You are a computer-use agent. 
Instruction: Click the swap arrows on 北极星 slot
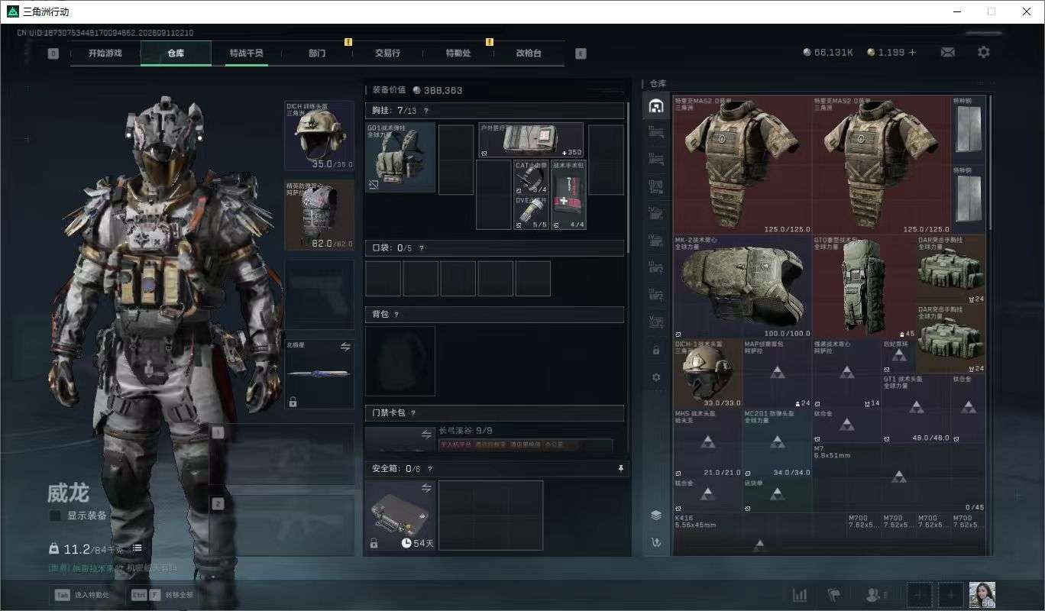[x=345, y=347]
